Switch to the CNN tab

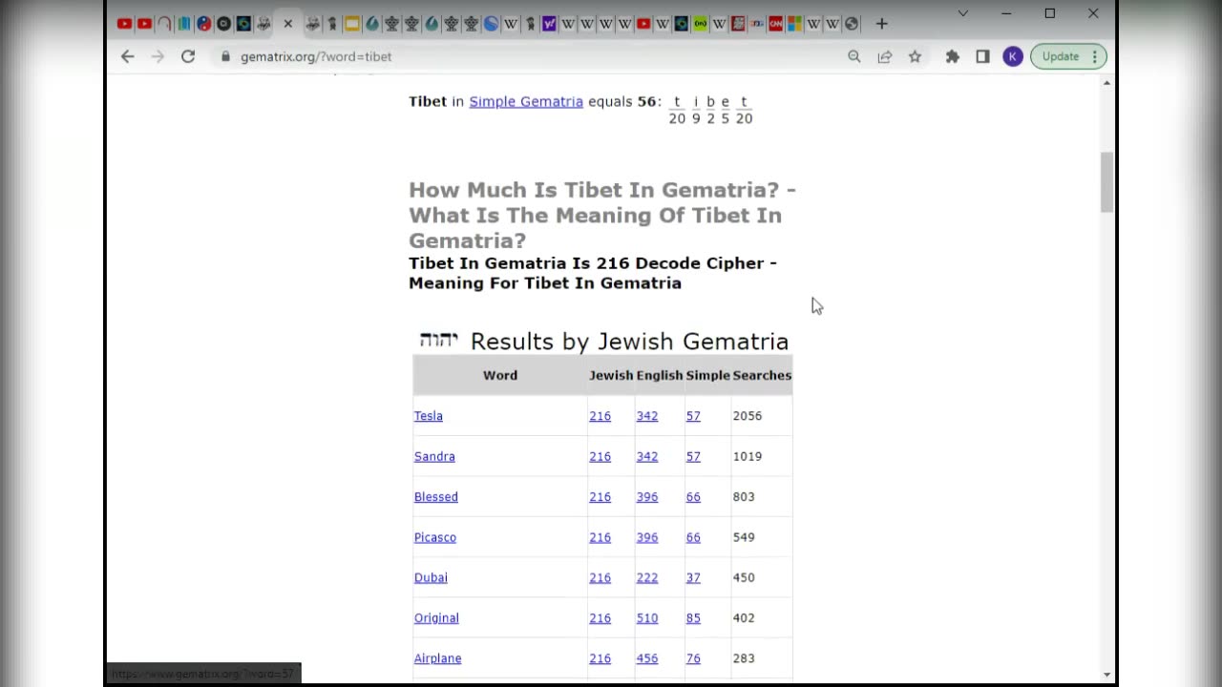tap(776, 23)
